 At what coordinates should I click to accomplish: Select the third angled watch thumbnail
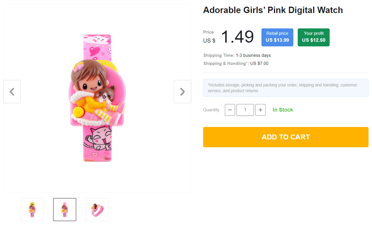click(x=97, y=209)
